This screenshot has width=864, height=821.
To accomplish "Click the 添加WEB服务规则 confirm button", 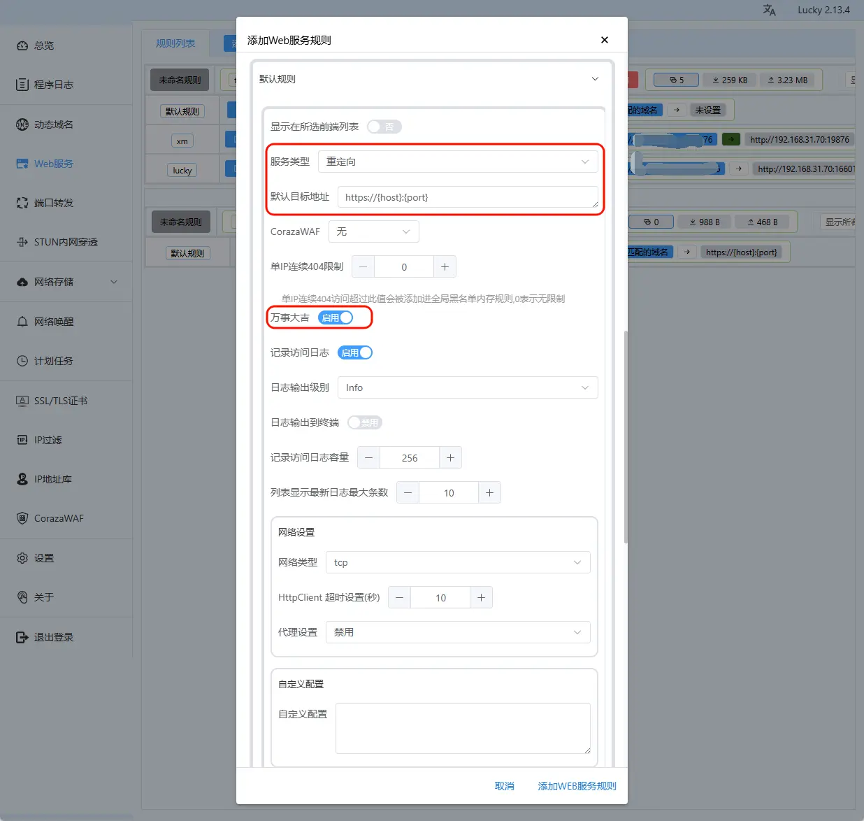I will click(577, 786).
